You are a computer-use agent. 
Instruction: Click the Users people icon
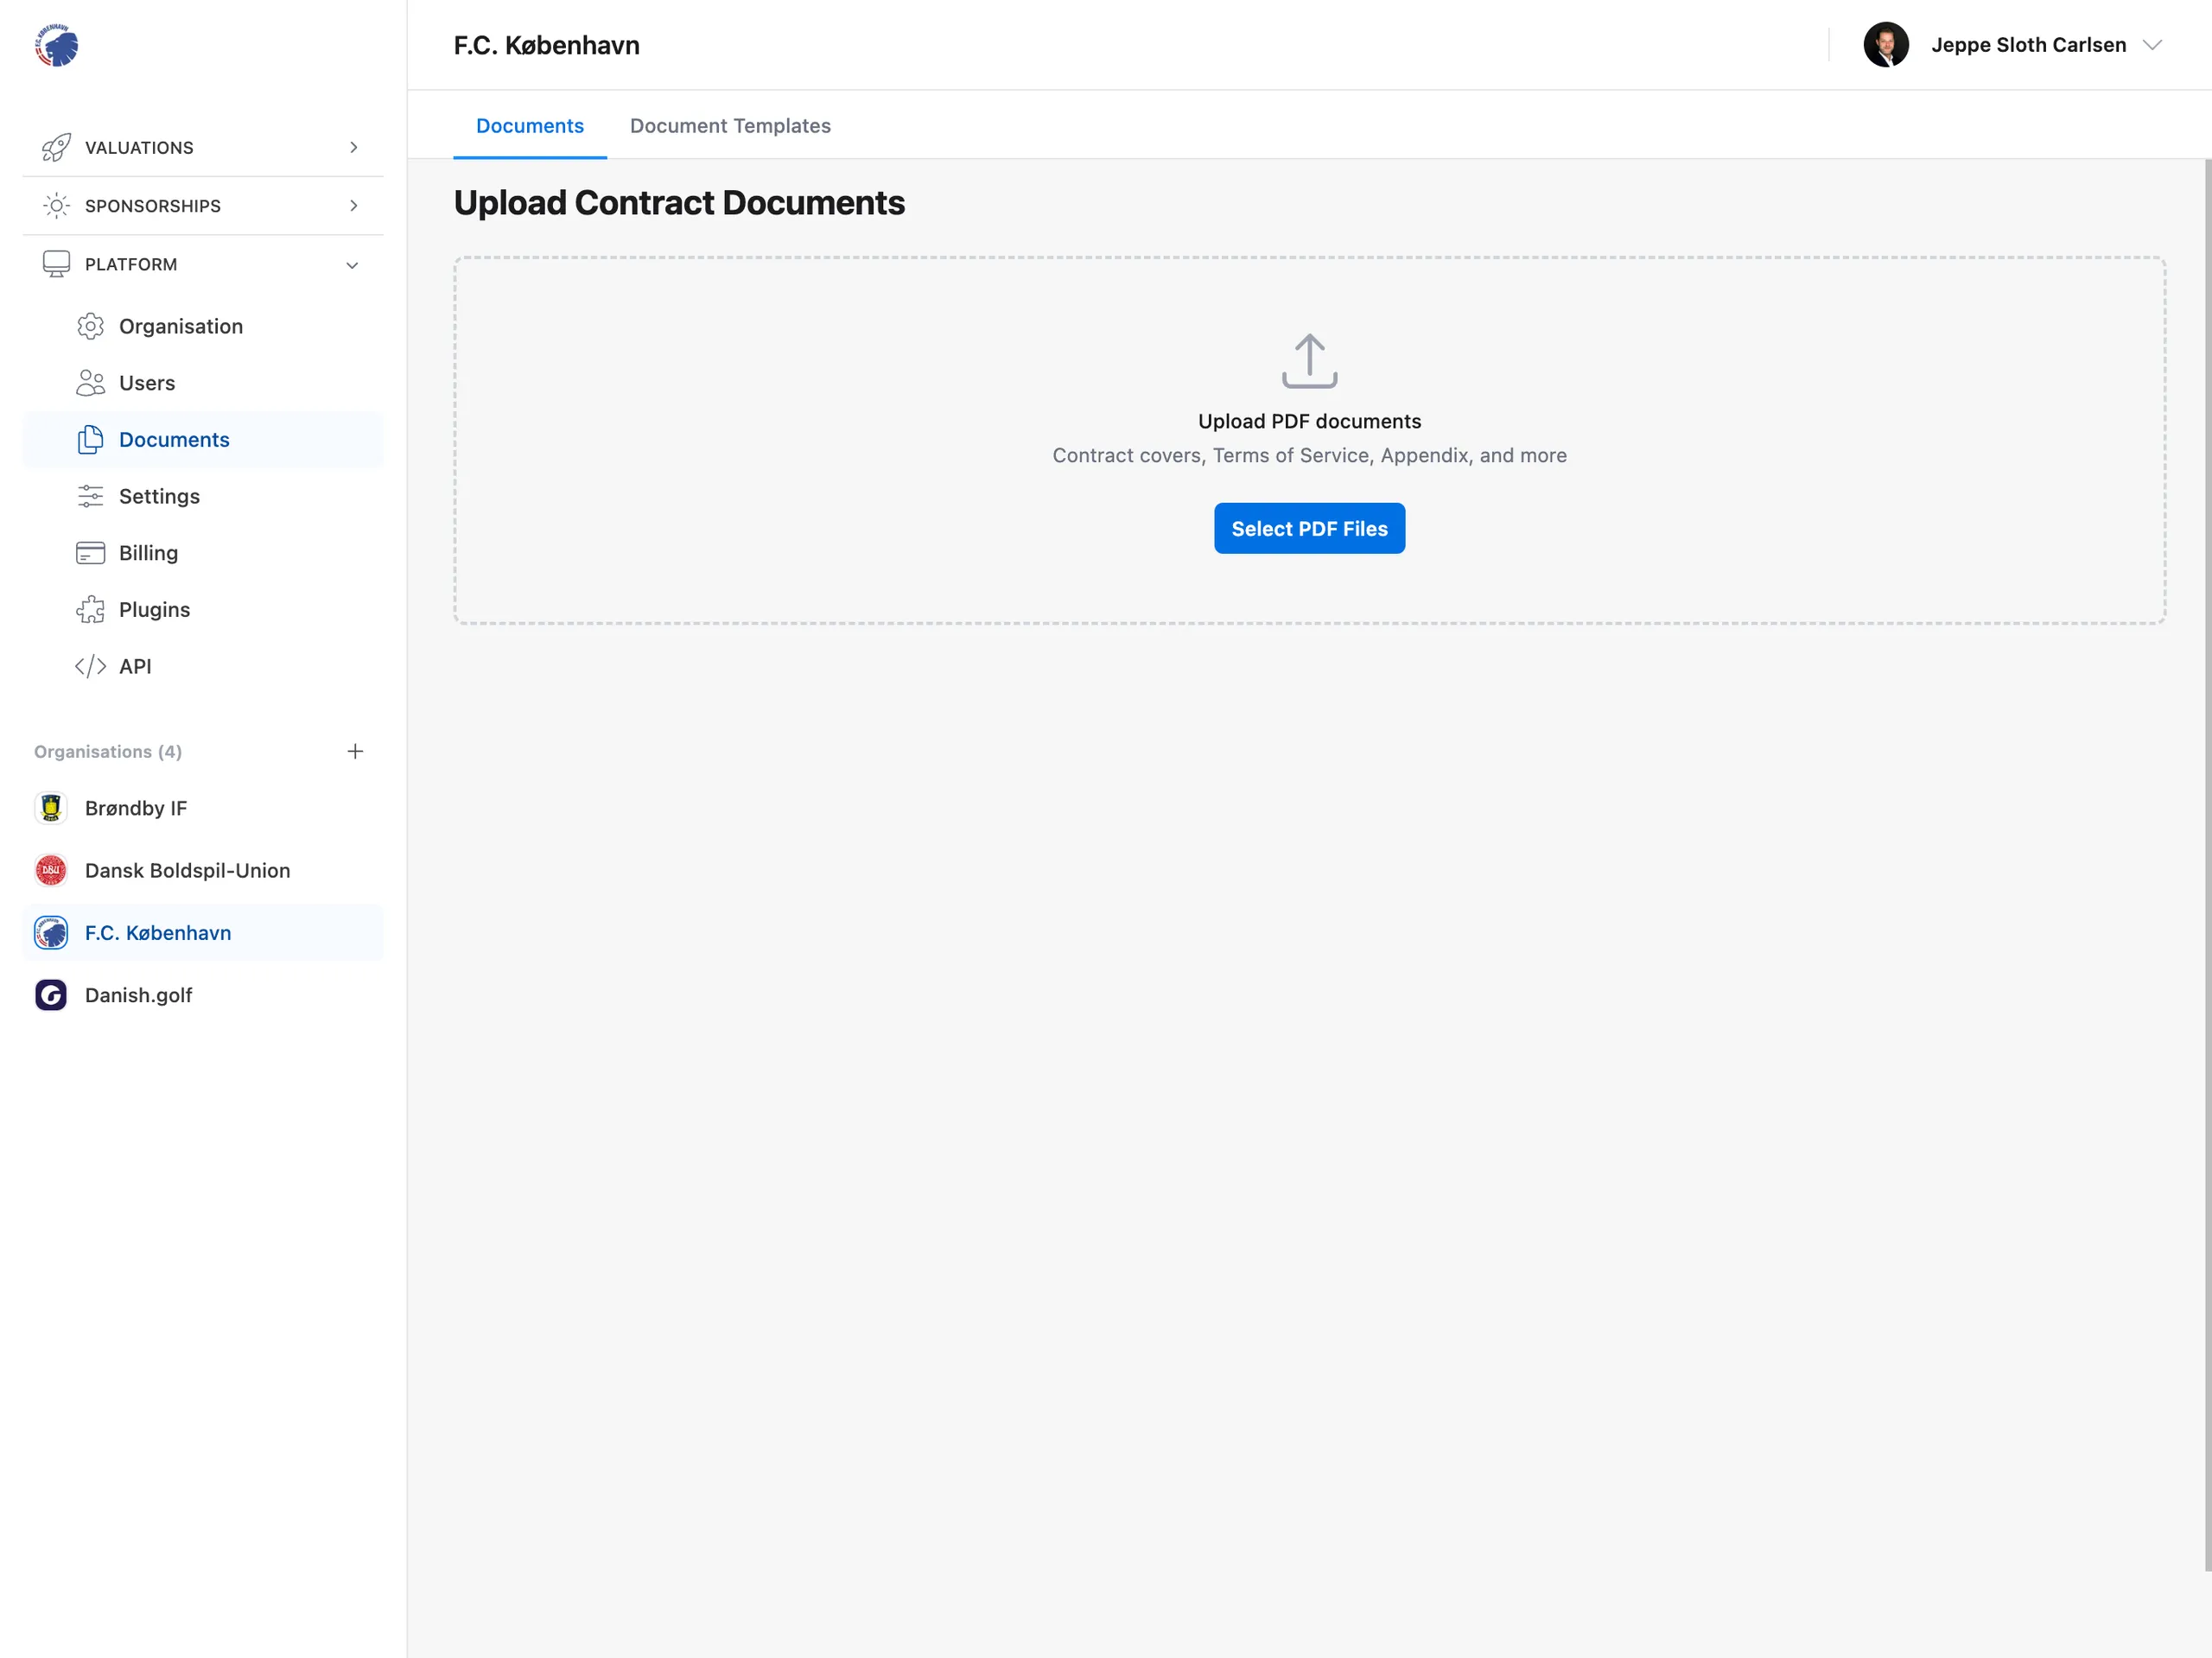(x=90, y=383)
